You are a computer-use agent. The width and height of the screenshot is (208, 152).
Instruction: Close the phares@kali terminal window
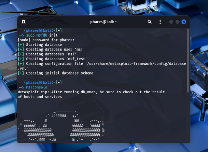tap(184, 22)
